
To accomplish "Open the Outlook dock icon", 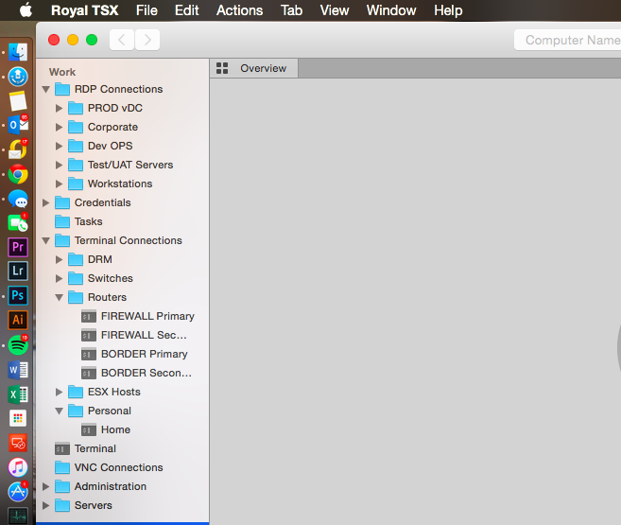I will pos(18,125).
